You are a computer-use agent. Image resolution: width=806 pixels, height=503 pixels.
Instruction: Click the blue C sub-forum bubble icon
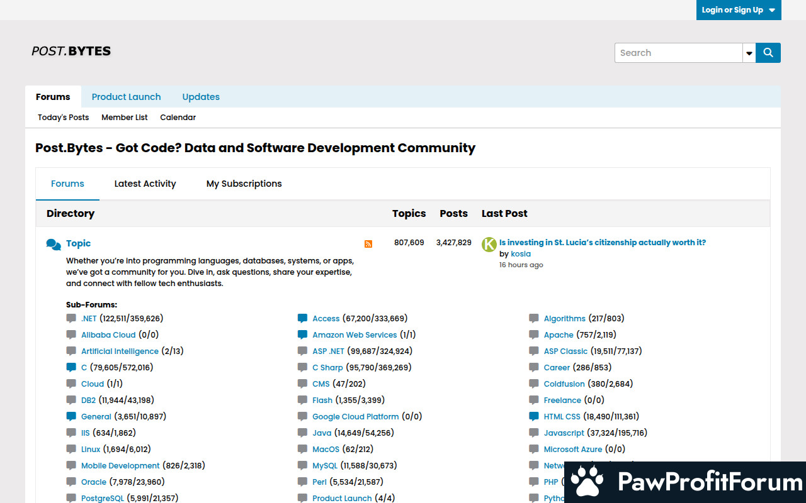71,367
